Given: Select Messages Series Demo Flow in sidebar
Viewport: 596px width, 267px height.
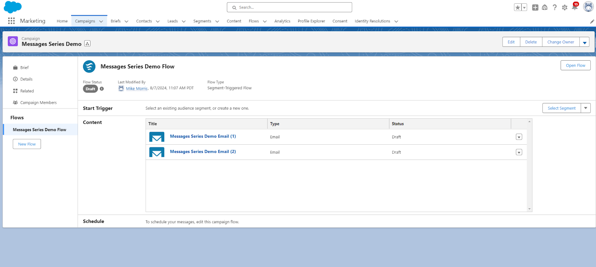Looking at the screenshot, I should click(40, 130).
